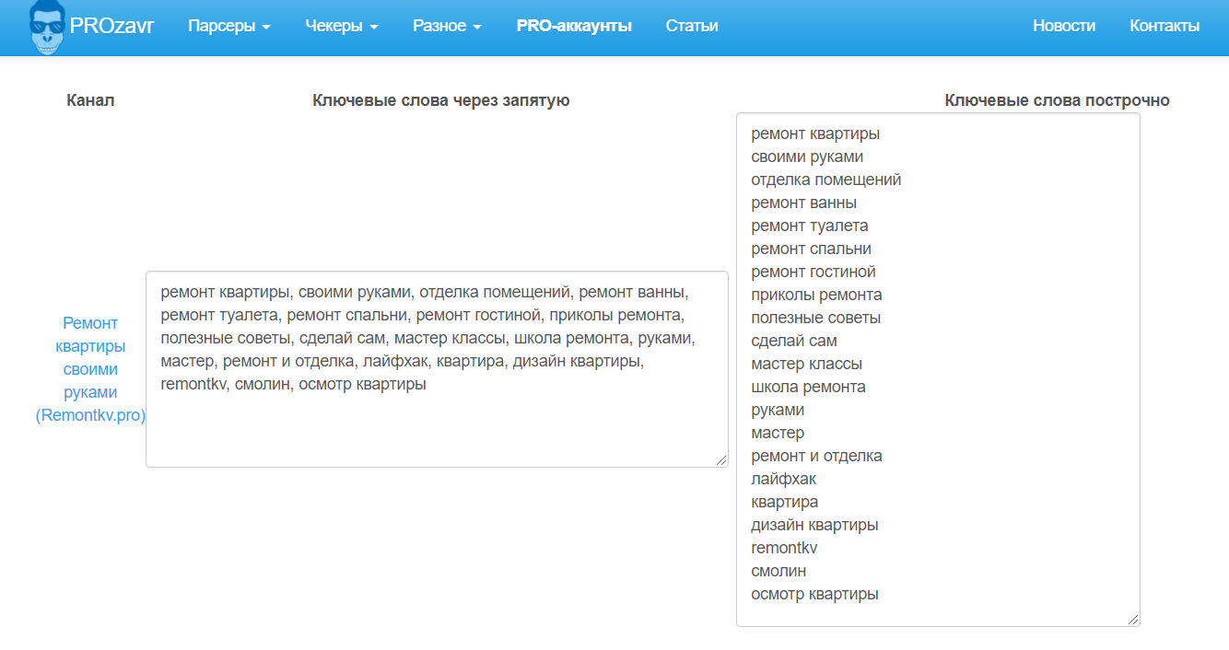
Task: Open the Статьи section
Action: point(692,26)
